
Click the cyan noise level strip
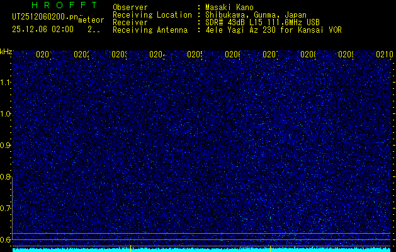(201, 249)
